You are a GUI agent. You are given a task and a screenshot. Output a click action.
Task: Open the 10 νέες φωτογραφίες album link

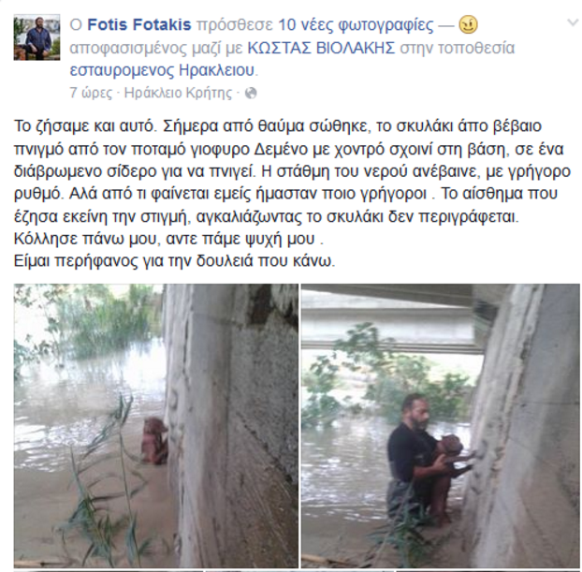pyautogui.click(x=356, y=25)
